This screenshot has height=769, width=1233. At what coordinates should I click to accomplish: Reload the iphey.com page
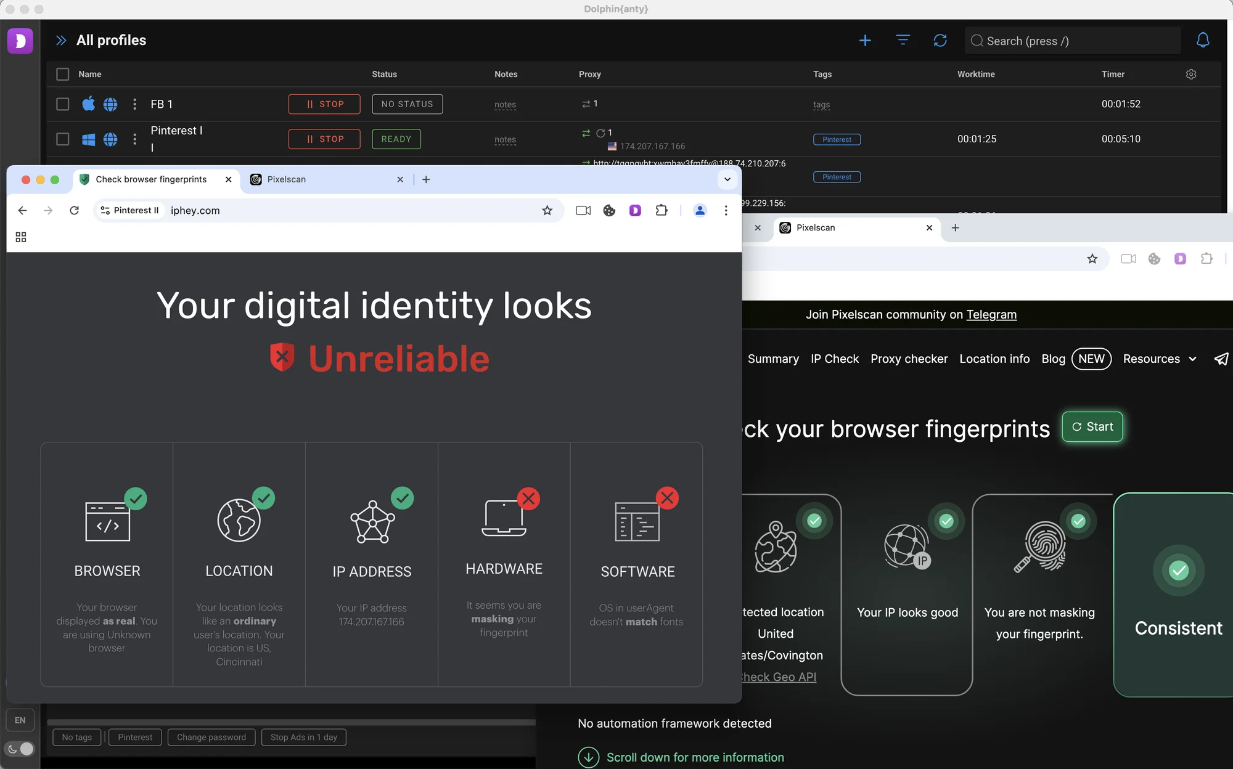tap(74, 211)
